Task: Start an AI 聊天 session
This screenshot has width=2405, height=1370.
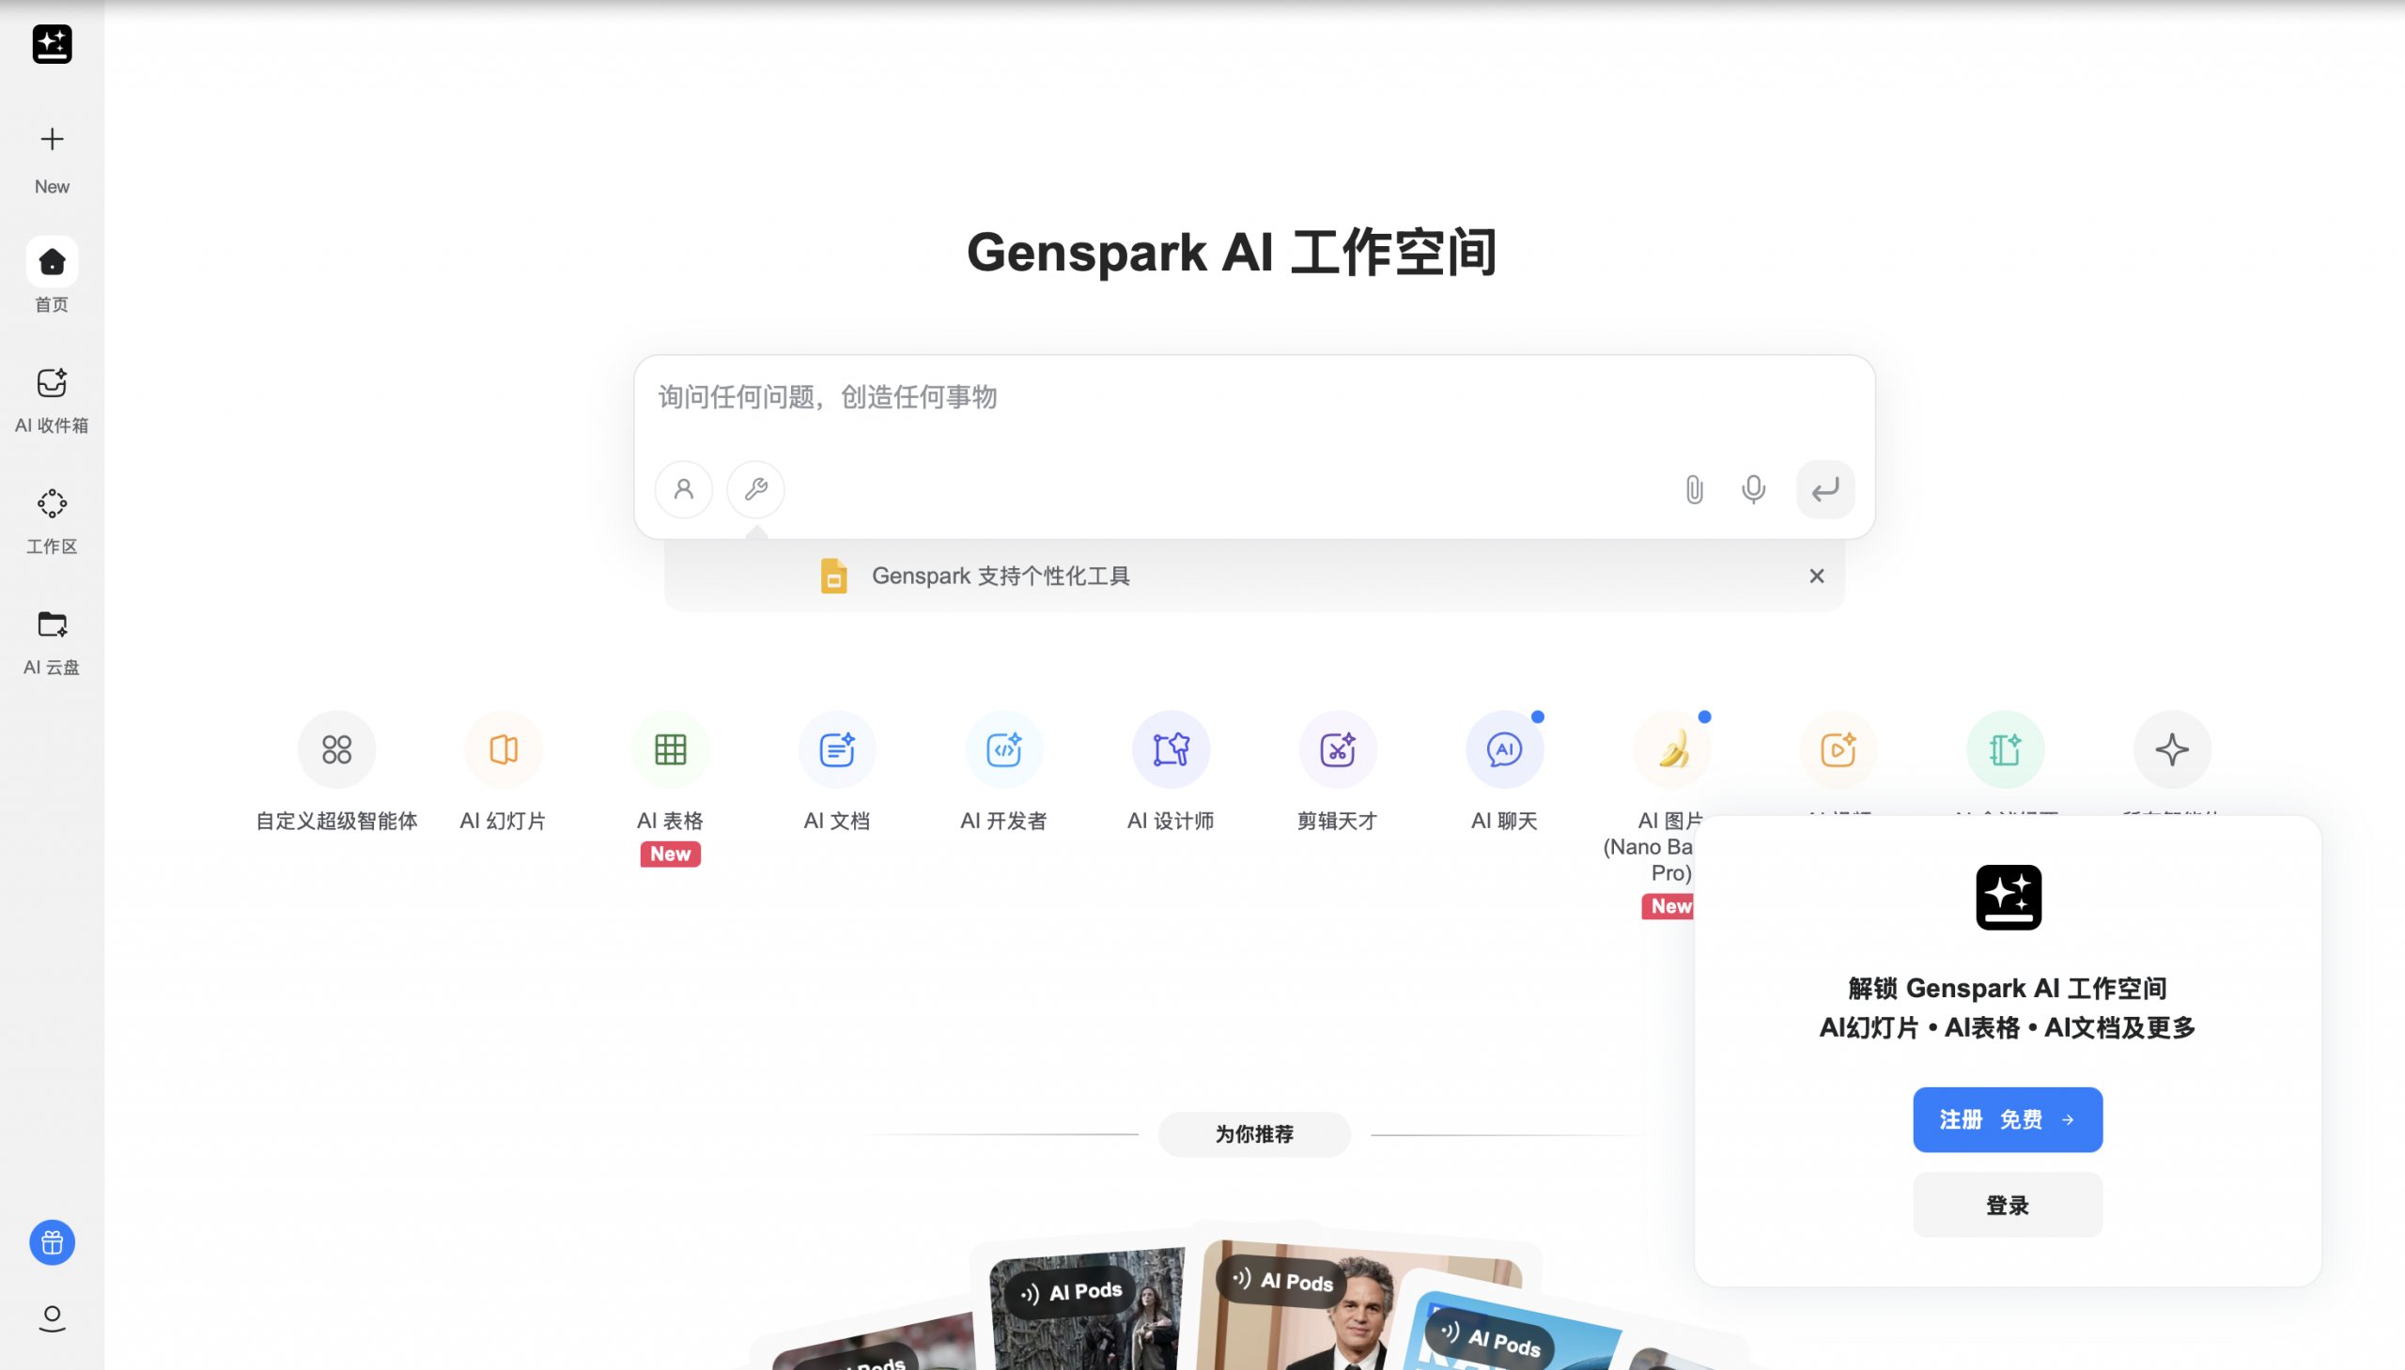Action: pyautogui.click(x=1502, y=750)
